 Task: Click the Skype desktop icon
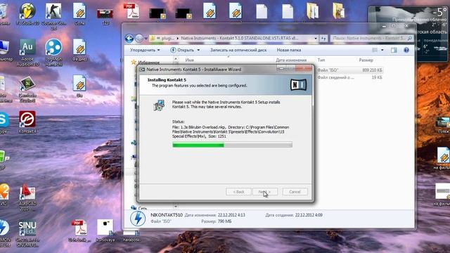(x=4, y=123)
